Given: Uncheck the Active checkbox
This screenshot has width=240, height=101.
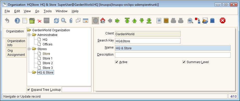Looking at the screenshot, I should coord(117,62).
